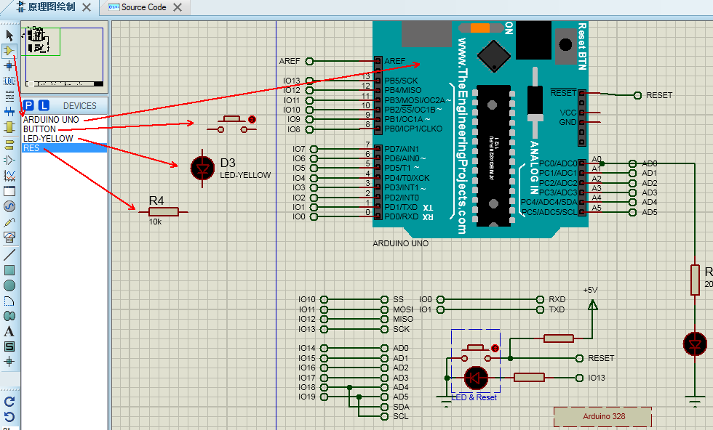Select the D3 LED-YELLOW component
The image size is (713, 430).
[x=202, y=168]
